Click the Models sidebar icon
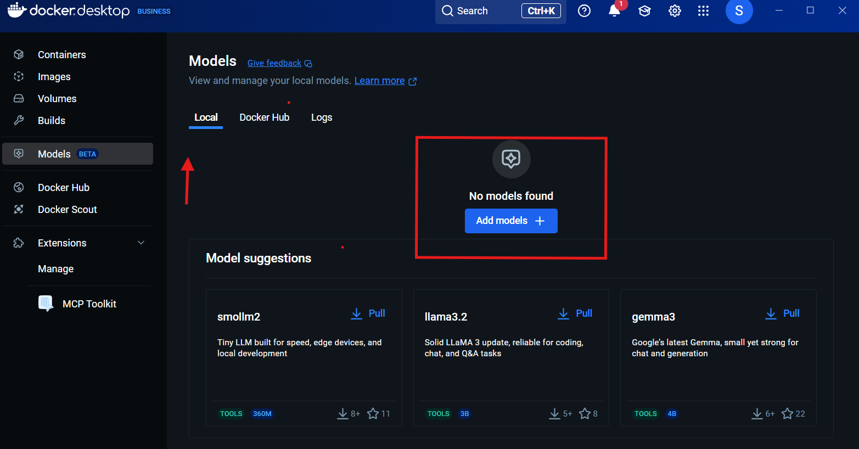 19,154
